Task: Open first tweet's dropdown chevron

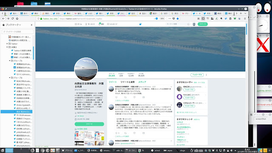Action: coord(171,87)
